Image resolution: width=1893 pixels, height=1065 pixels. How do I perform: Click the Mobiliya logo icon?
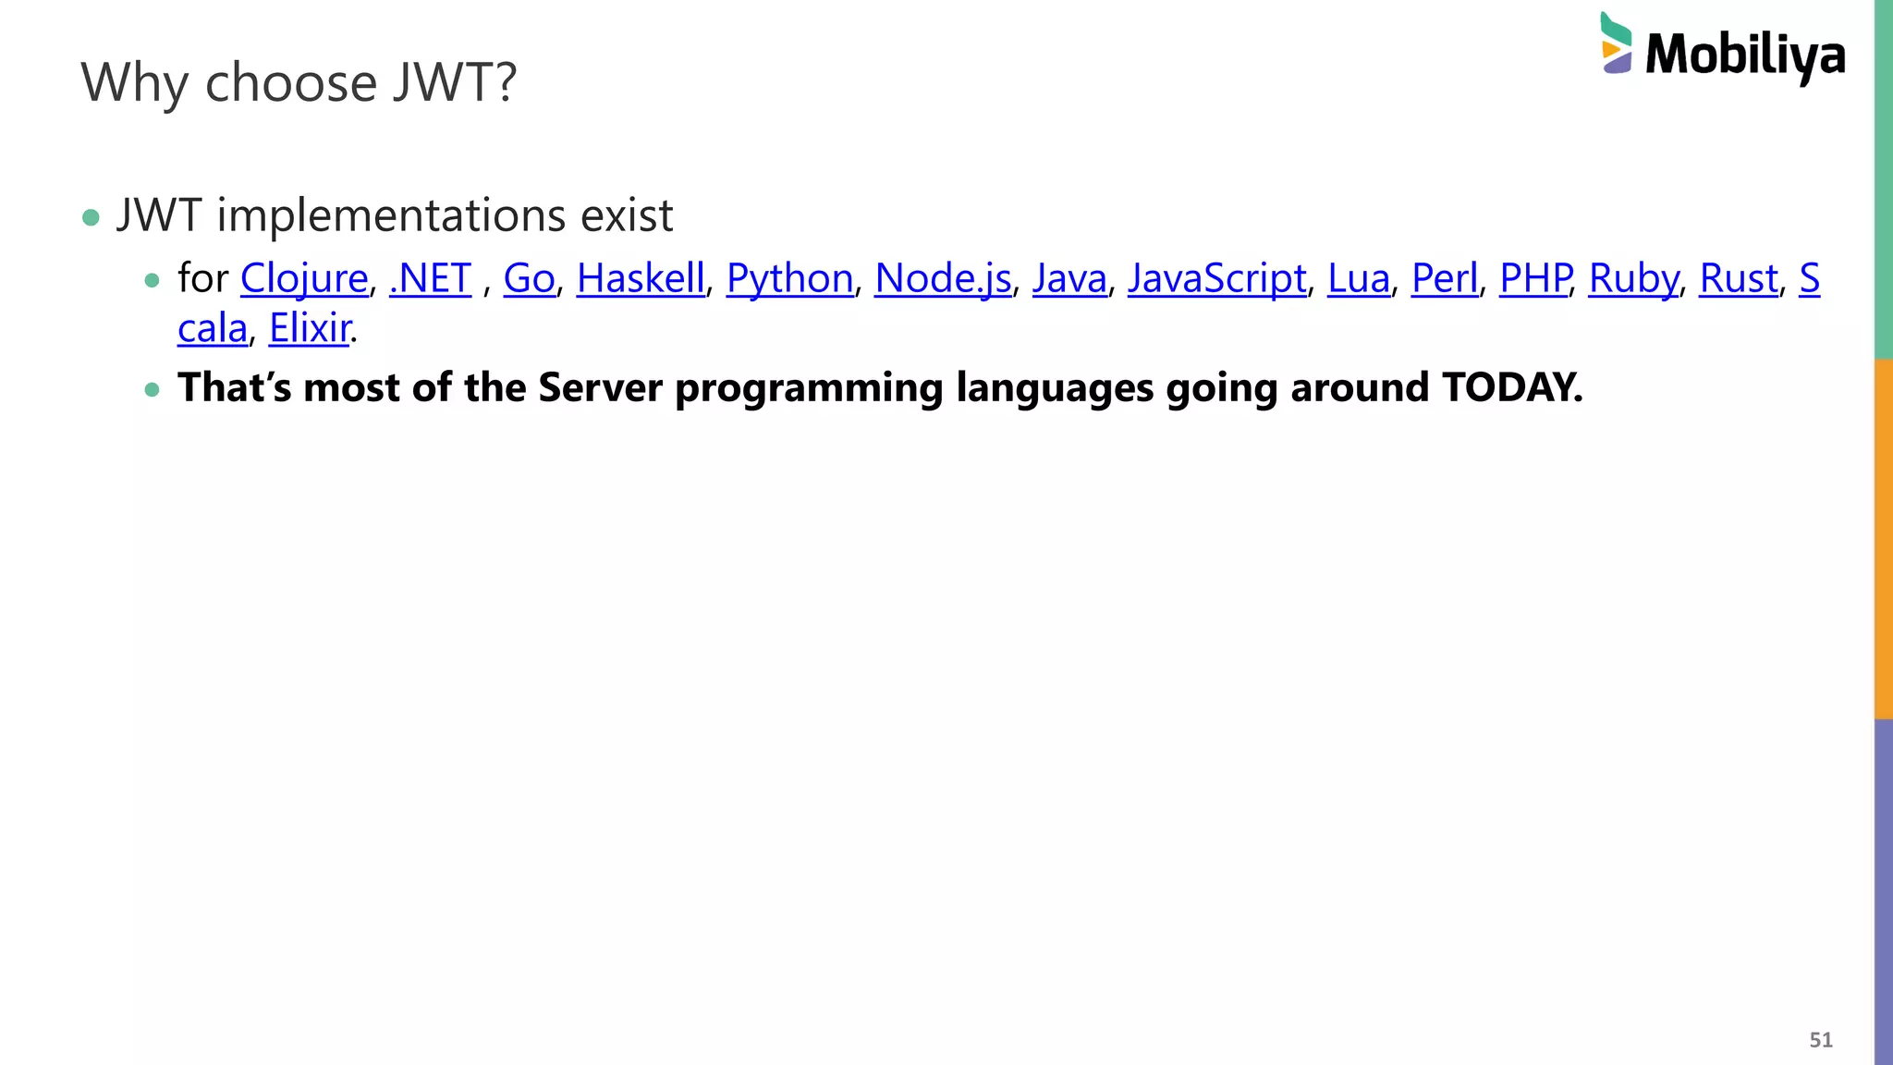click(1616, 44)
